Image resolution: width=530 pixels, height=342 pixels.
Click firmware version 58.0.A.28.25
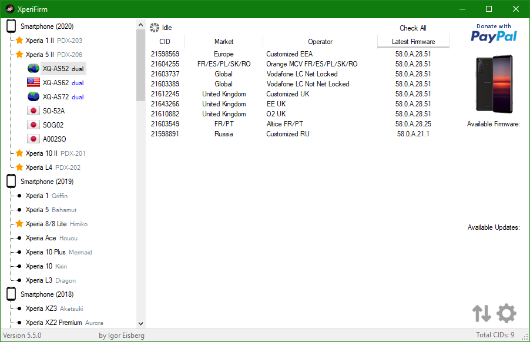[413, 124]
